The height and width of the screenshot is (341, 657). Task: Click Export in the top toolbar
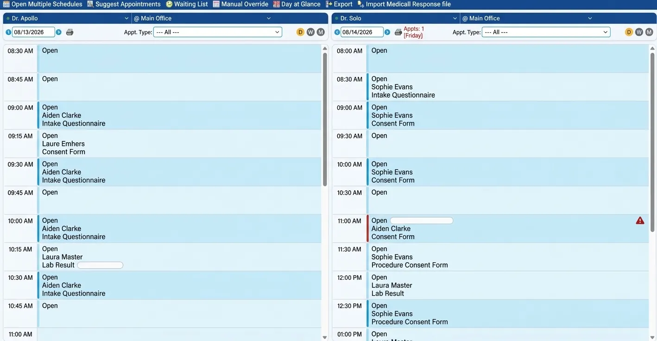pyautogui.click(x=339, y=4)
